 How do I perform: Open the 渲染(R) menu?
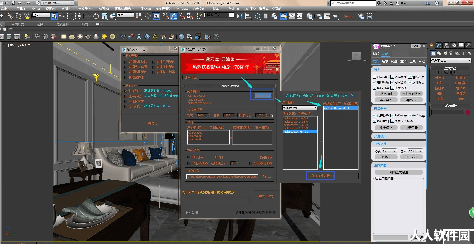pyautogui.click(x=145, y=9)
